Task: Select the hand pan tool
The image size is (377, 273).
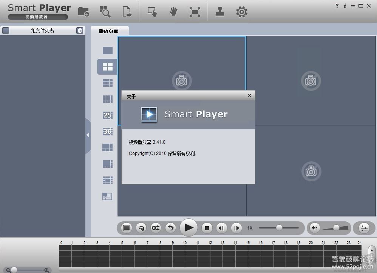Action: tap(173, 12)
